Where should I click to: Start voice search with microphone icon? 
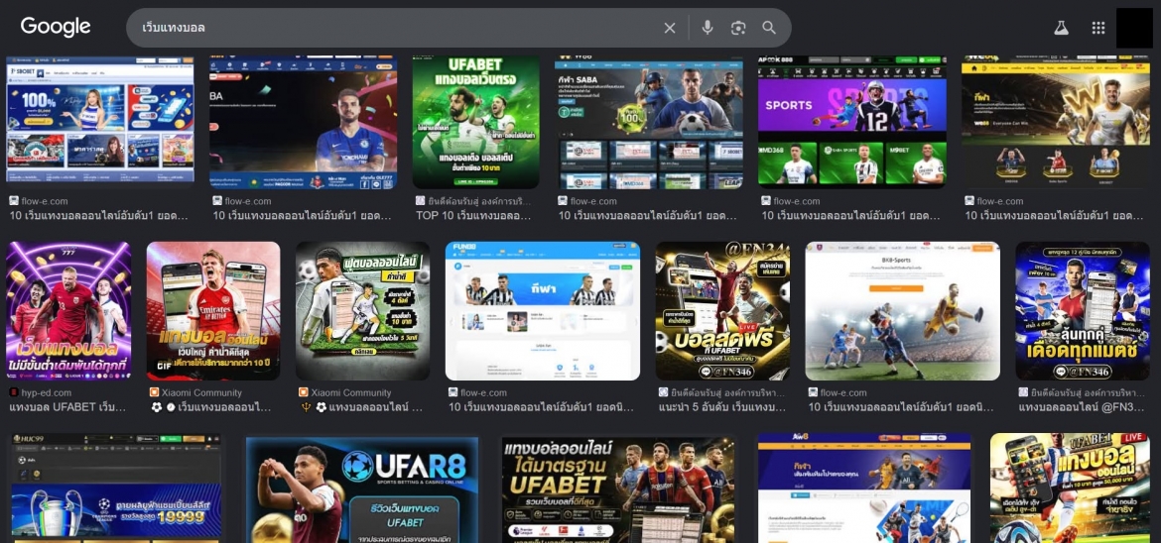click(x=708, y=28)
